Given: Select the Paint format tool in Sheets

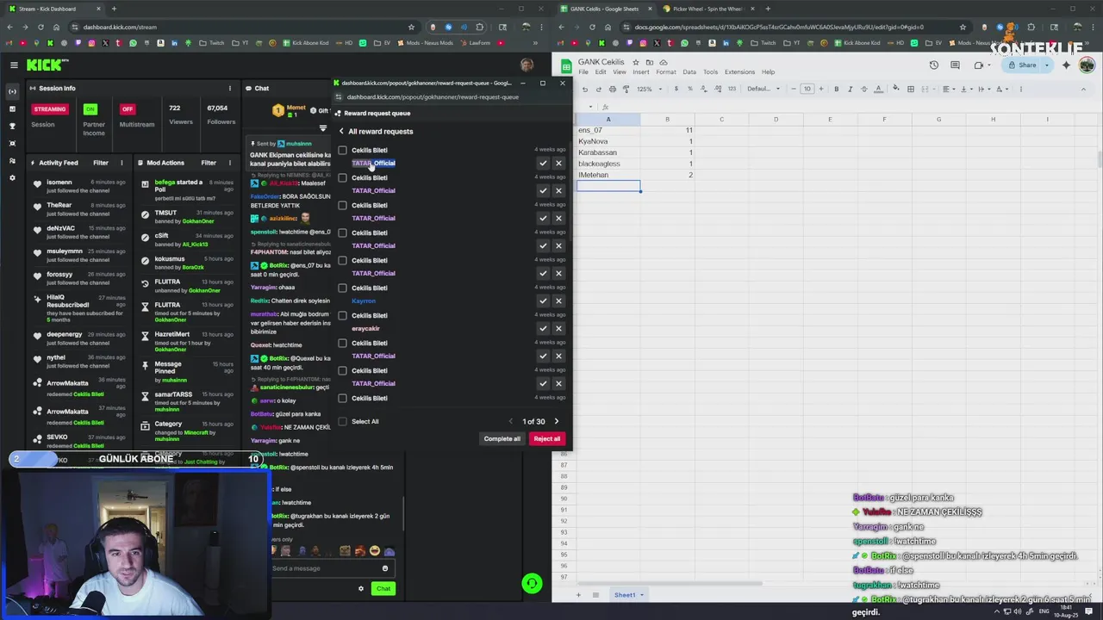Looking at the screenshot, I should pyautogui.click(x=626, y=89).
